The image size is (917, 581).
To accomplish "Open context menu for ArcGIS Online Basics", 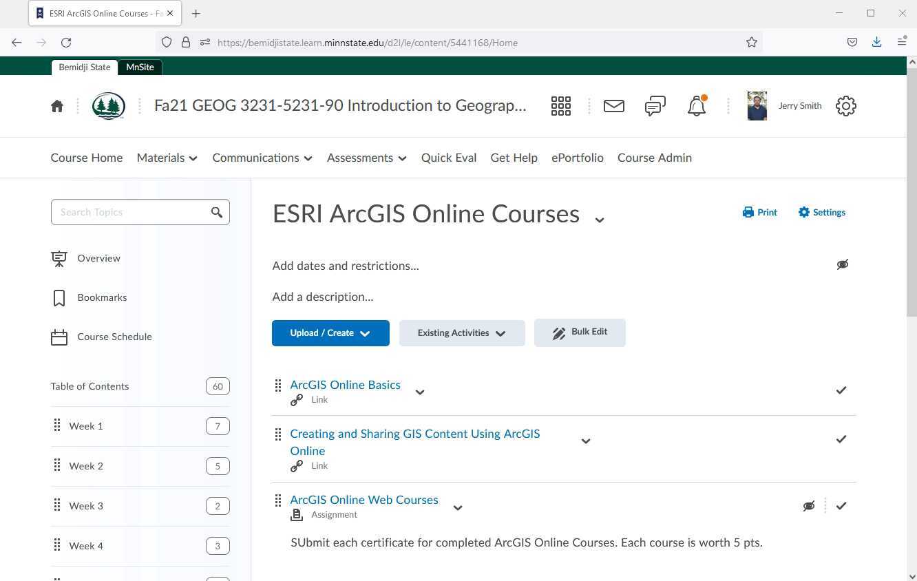I will (x=420, y=392).
